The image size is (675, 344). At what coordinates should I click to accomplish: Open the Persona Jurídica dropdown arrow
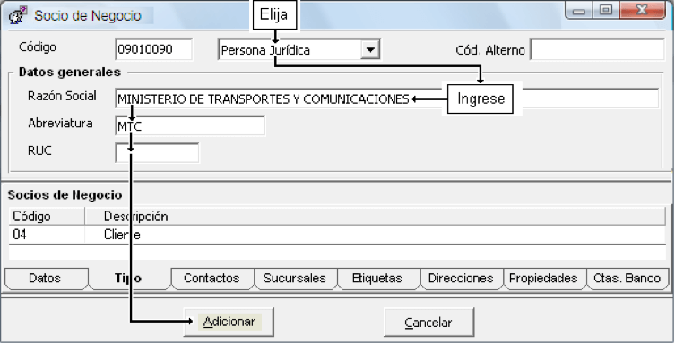coord(370,50)
